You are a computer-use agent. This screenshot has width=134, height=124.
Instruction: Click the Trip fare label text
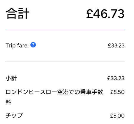click(x=16, y=46)
